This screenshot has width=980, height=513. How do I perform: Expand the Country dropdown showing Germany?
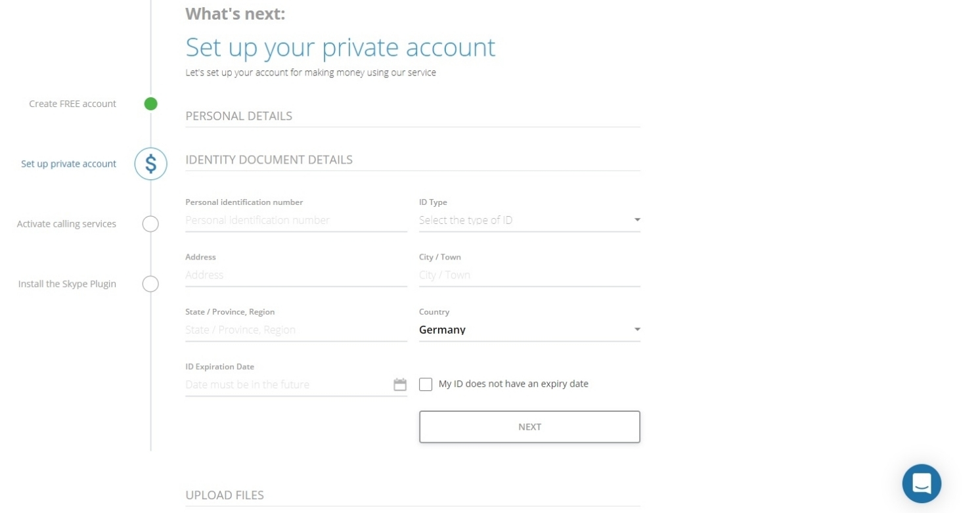point(529,330)
